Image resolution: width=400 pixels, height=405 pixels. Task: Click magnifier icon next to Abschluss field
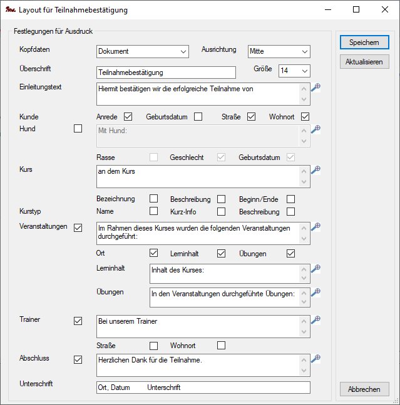[x=316, y=358]
